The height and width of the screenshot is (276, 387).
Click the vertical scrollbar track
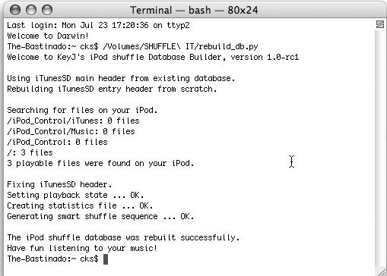[380, 148]
